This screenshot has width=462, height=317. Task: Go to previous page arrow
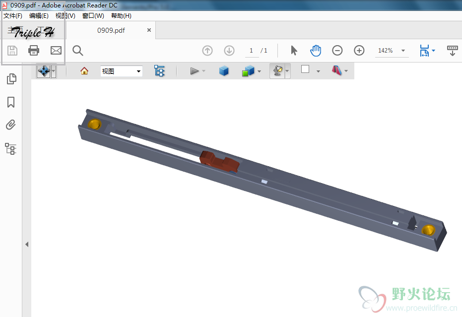(x=207, y=51)
